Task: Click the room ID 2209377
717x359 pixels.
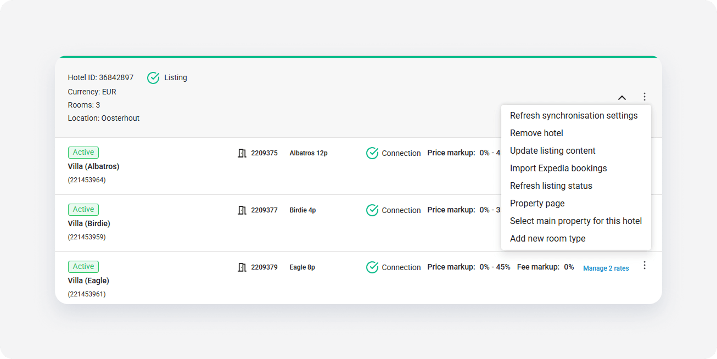Action: point(265,210)
